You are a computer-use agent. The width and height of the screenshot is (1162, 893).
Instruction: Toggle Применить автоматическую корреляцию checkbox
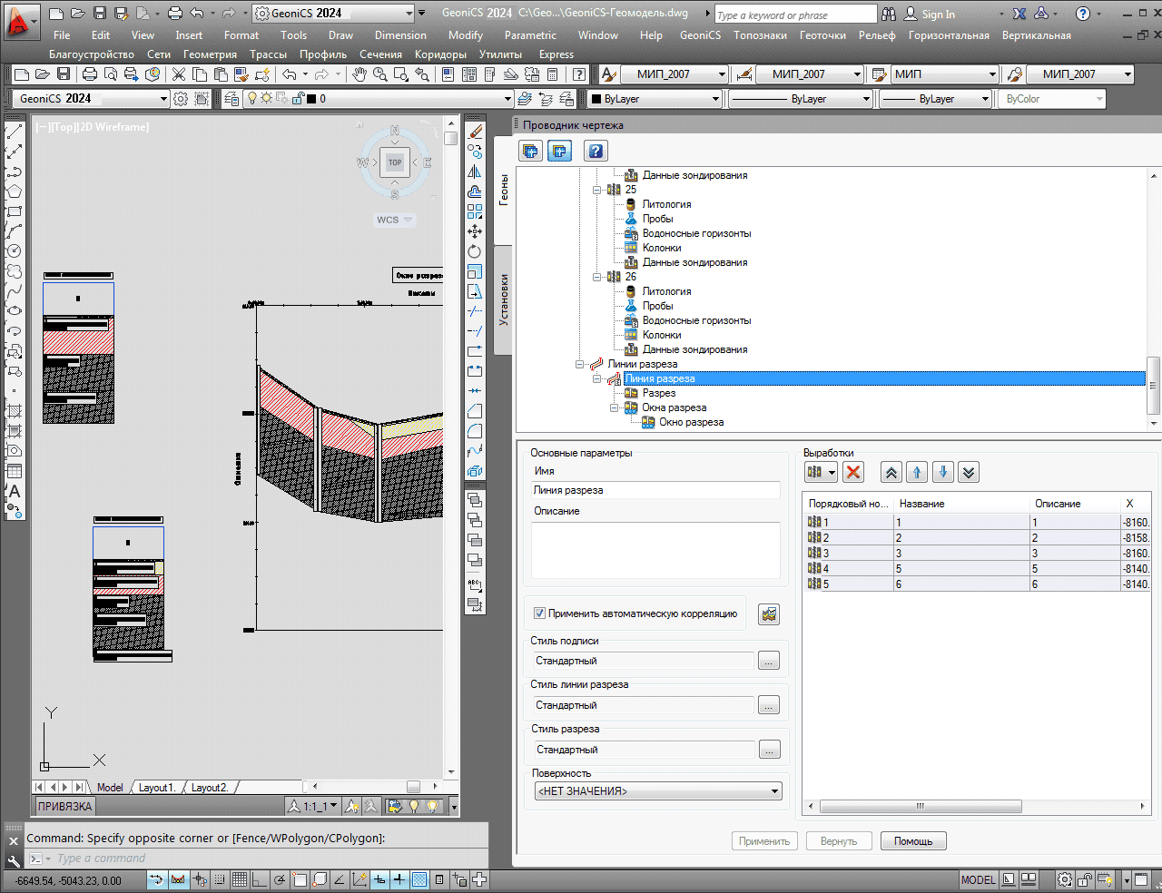point(539,613)
